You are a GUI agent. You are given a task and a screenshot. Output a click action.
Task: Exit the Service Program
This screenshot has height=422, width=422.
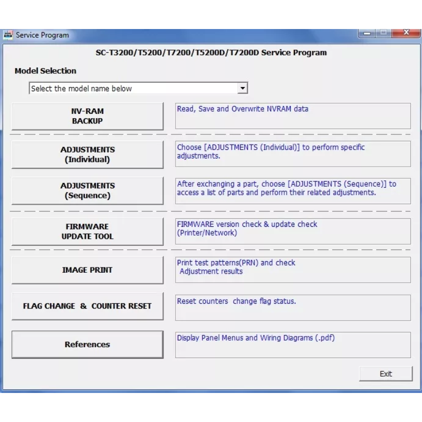(x=386, y=373)
